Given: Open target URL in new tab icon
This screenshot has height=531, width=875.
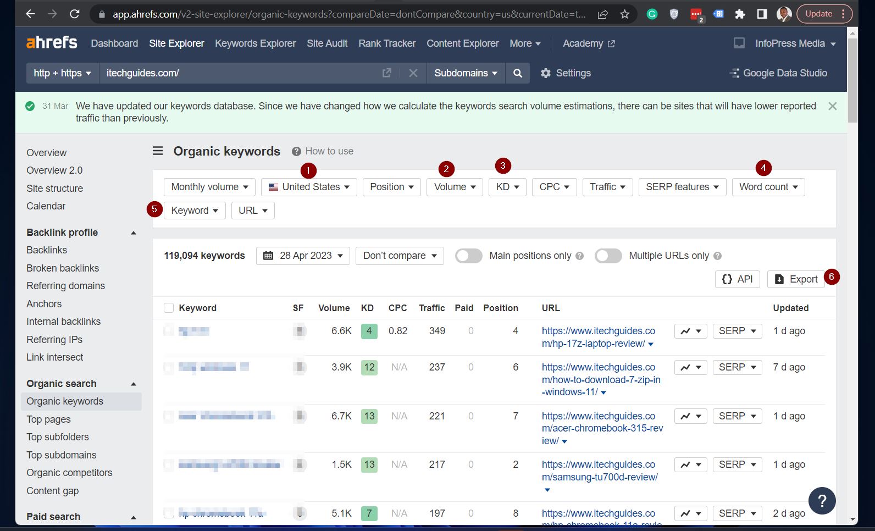Looking at the screenshot, I should [387, 73].
